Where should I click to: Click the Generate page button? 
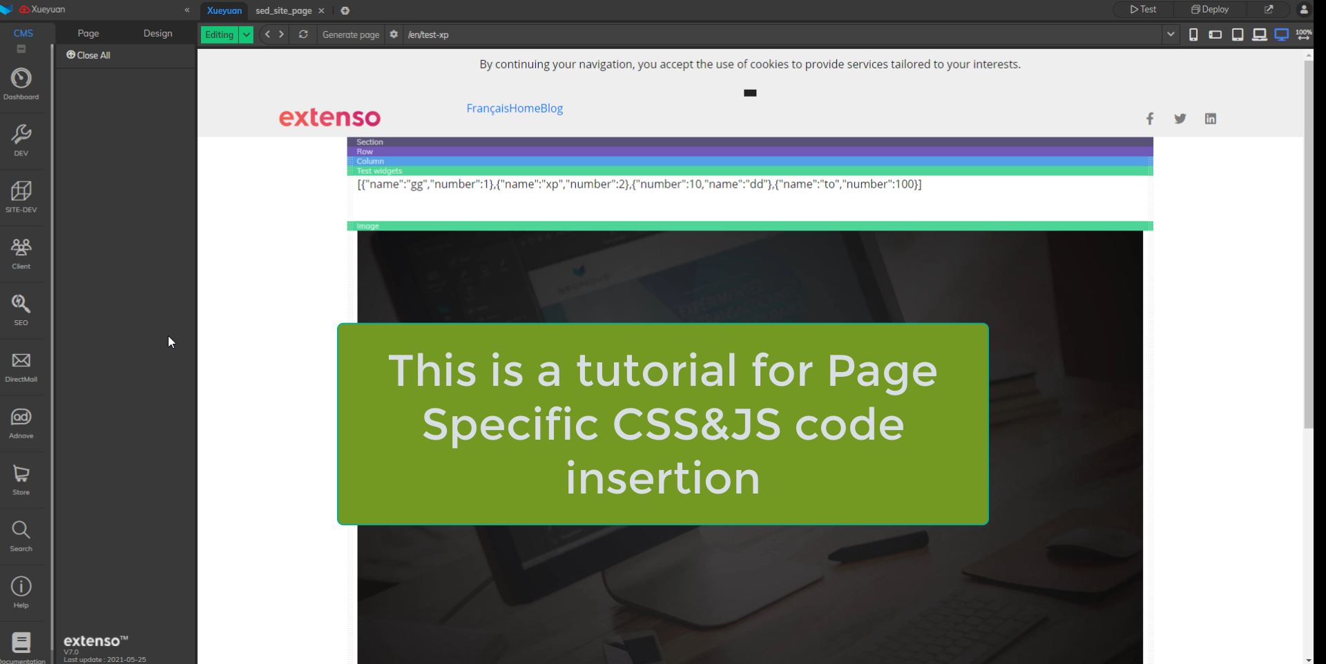(351, 35)
